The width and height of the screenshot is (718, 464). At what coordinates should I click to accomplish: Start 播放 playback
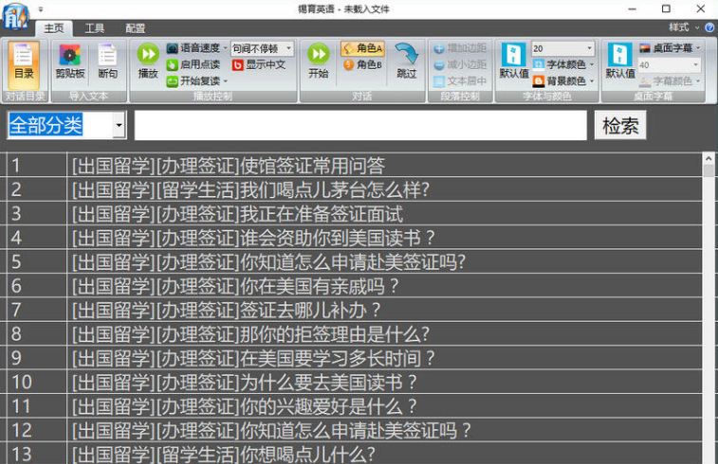pyautogui.click(x=148, y=62)
